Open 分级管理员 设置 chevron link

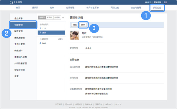click(60, 39)
